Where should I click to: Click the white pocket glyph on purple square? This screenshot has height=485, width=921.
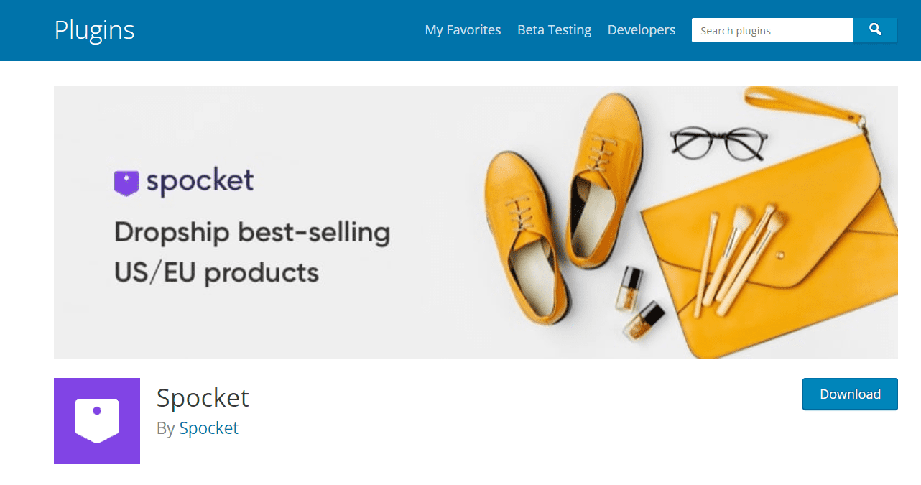[x=97, y=421]
